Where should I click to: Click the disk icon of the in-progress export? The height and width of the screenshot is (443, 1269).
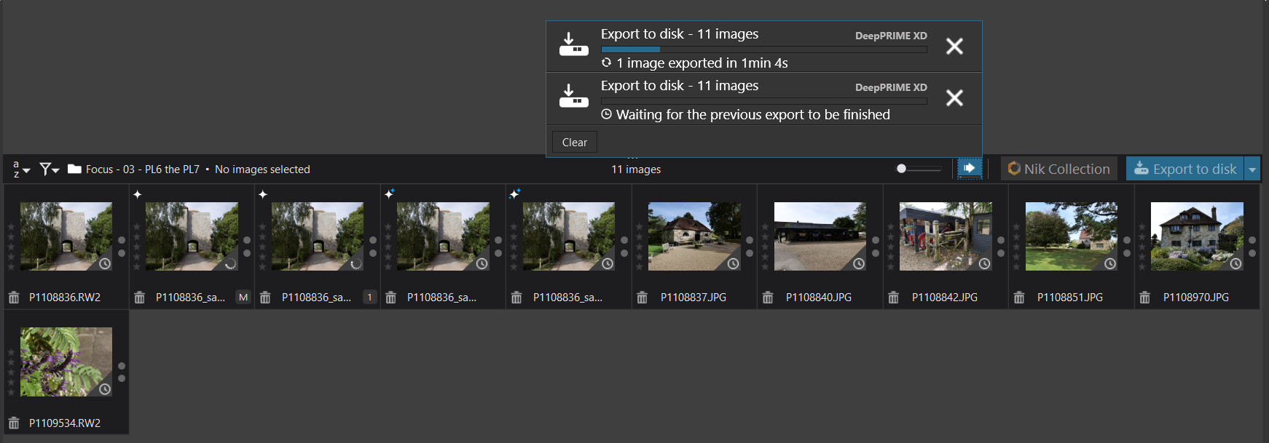tap(574, 44)
